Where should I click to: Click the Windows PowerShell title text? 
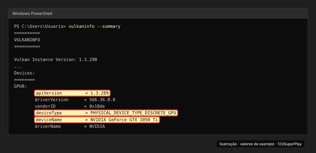(32, 13)
